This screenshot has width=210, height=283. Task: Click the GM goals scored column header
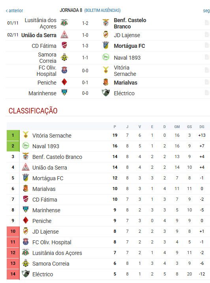pyautogui.click(x=177, y=127)
